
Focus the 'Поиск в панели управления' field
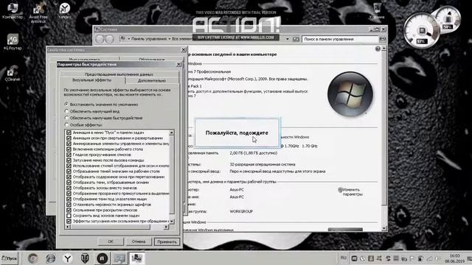(x=341, y=39)
